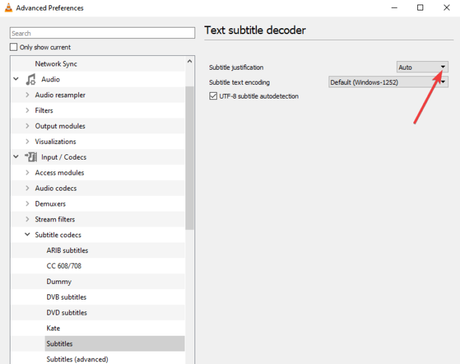Select Output modules entry
The width and height of the screenshot is (460, 364).
60,126
